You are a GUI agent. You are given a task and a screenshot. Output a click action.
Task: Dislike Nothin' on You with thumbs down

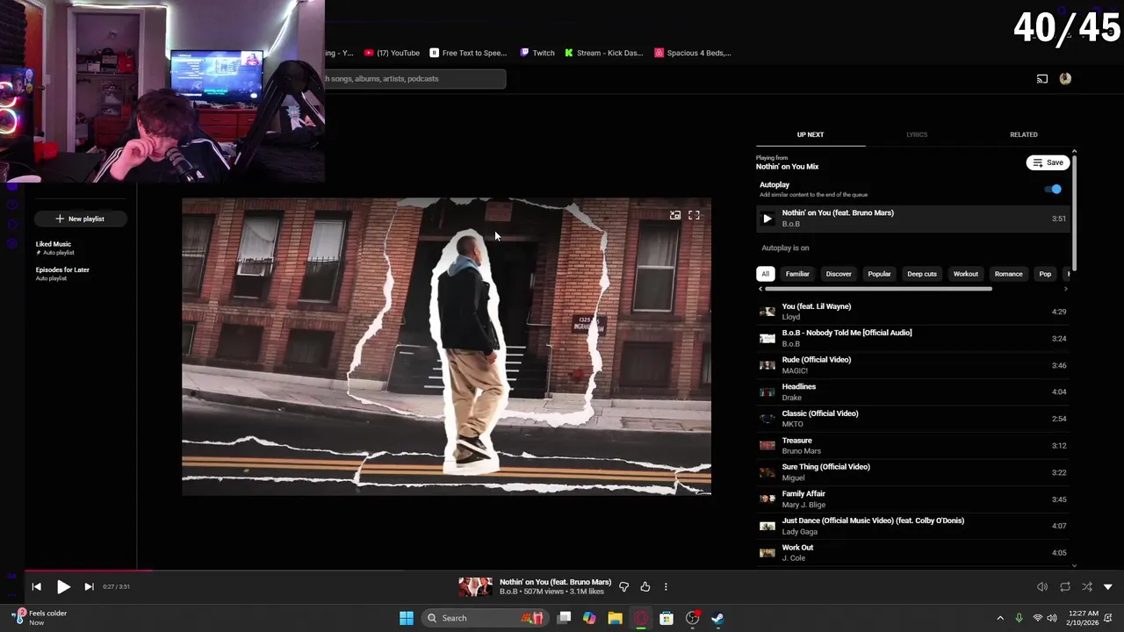click(623, 586)
